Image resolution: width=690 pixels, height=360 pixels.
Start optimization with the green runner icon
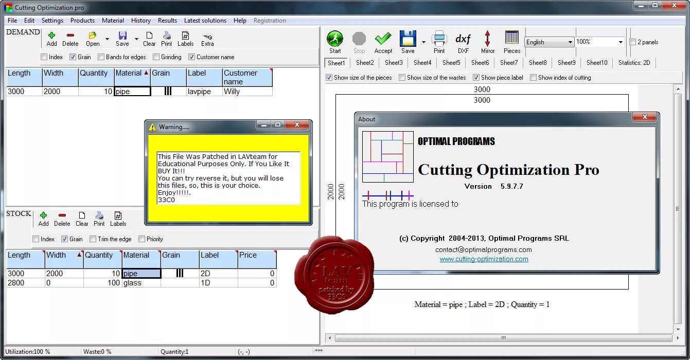tap(335, 39)
